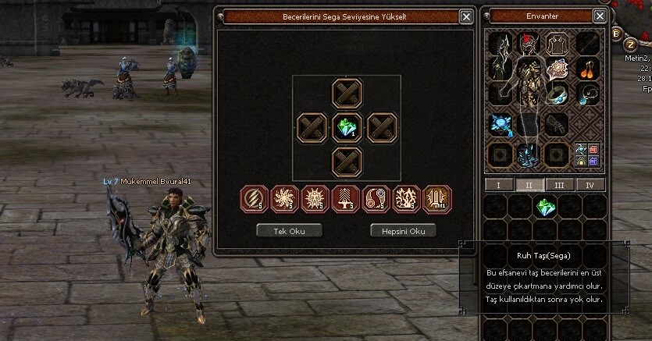Viewport: 652px width, 341px height.
Task: Click the equipped turquoise ring slot
Action: tap(558, 94)
